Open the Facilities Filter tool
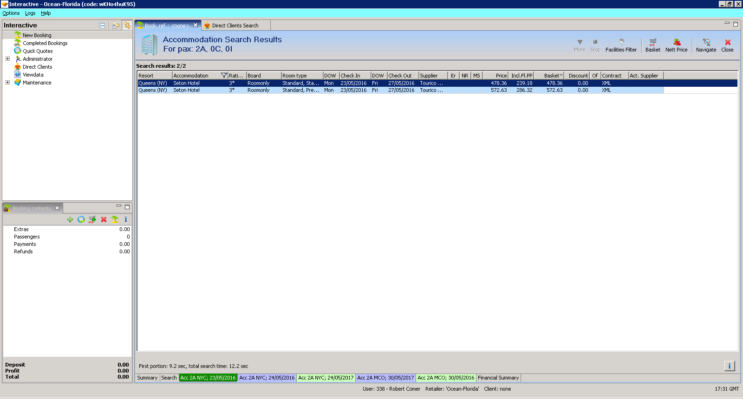Viewport: 743px width, 399px height. click(621, 45)
